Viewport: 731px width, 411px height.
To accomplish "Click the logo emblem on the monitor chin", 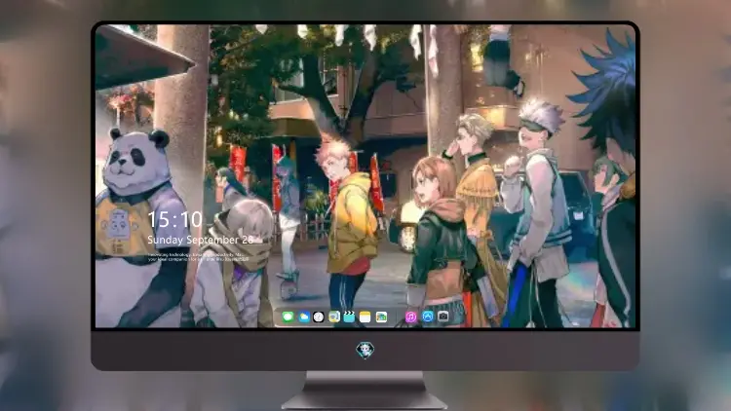I will click(365, 350).
